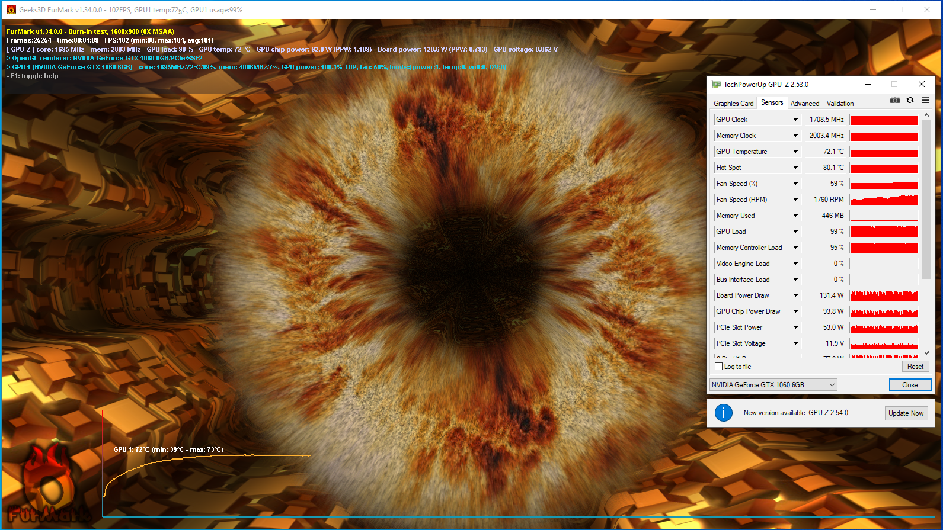Screen dimensions: 943x530
Task: Click the Update Now button
Action: pos(906,413)
